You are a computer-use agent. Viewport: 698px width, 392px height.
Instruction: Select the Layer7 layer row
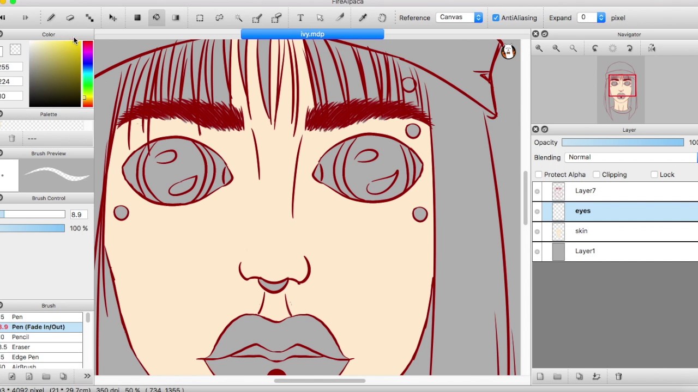[615, 191]
